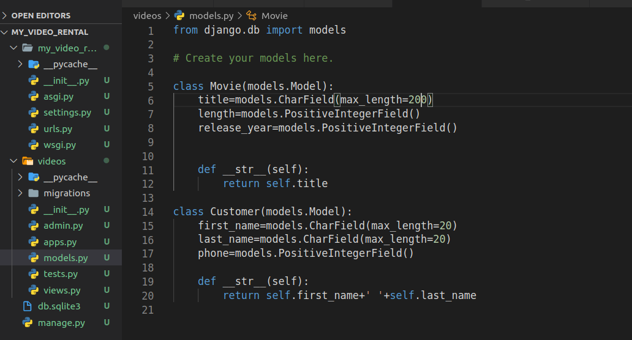Click the 'phone=models.PositiveIntegerField()' line
632x340 pixels.
[306, 253]
